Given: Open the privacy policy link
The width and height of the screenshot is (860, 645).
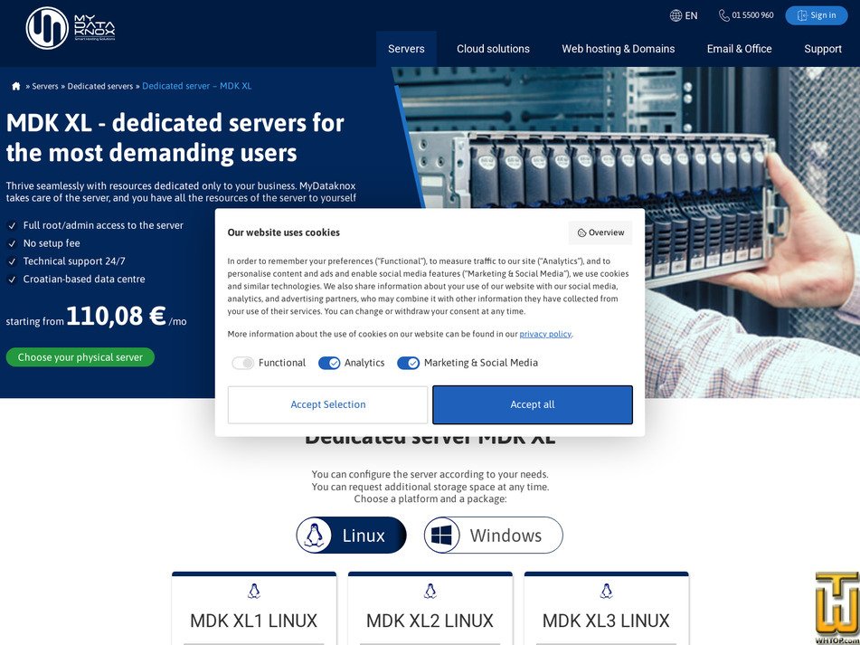Looking at the screenshot, I should pos(545,334).
